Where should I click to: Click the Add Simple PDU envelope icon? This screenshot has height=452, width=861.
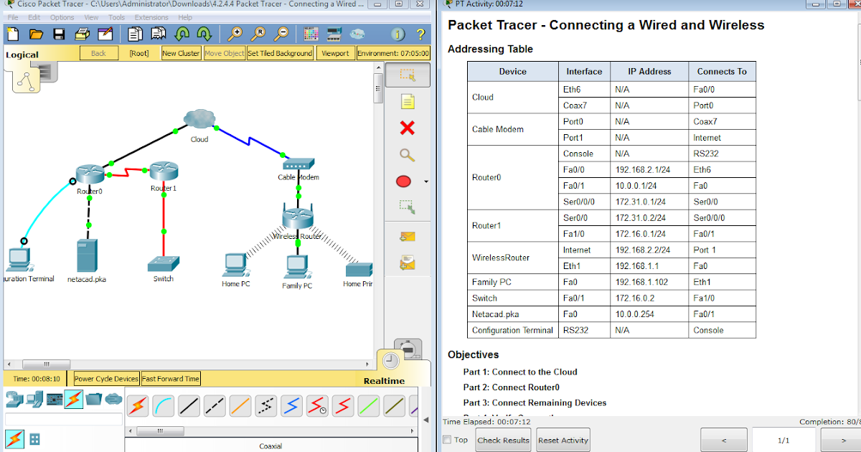tap(408, 236)
